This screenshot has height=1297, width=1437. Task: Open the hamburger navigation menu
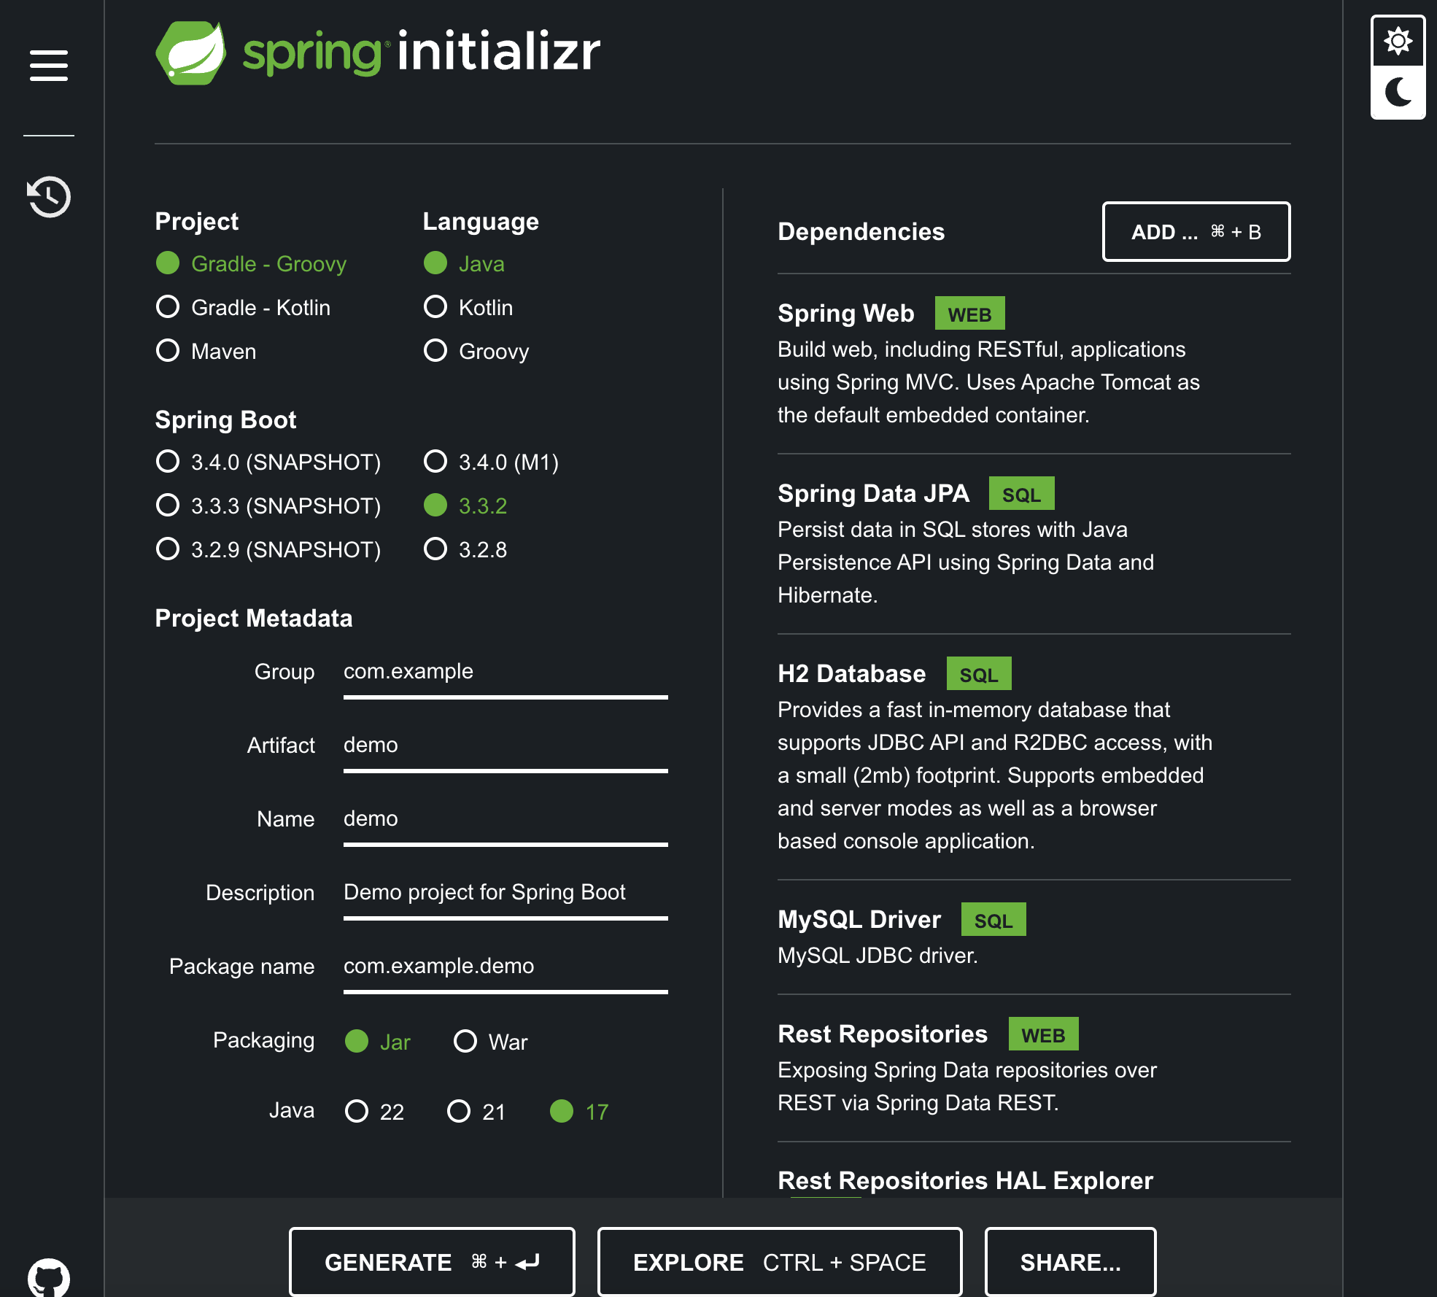click(49, 65)
